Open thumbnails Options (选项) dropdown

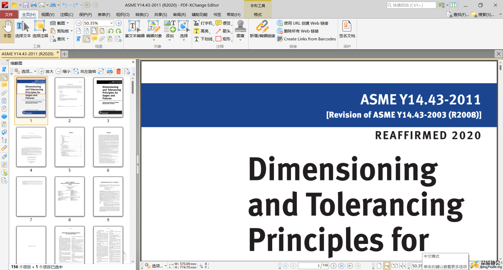(25, 71)
